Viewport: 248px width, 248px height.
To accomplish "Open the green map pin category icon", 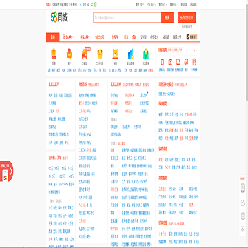I will pos(146,54).
